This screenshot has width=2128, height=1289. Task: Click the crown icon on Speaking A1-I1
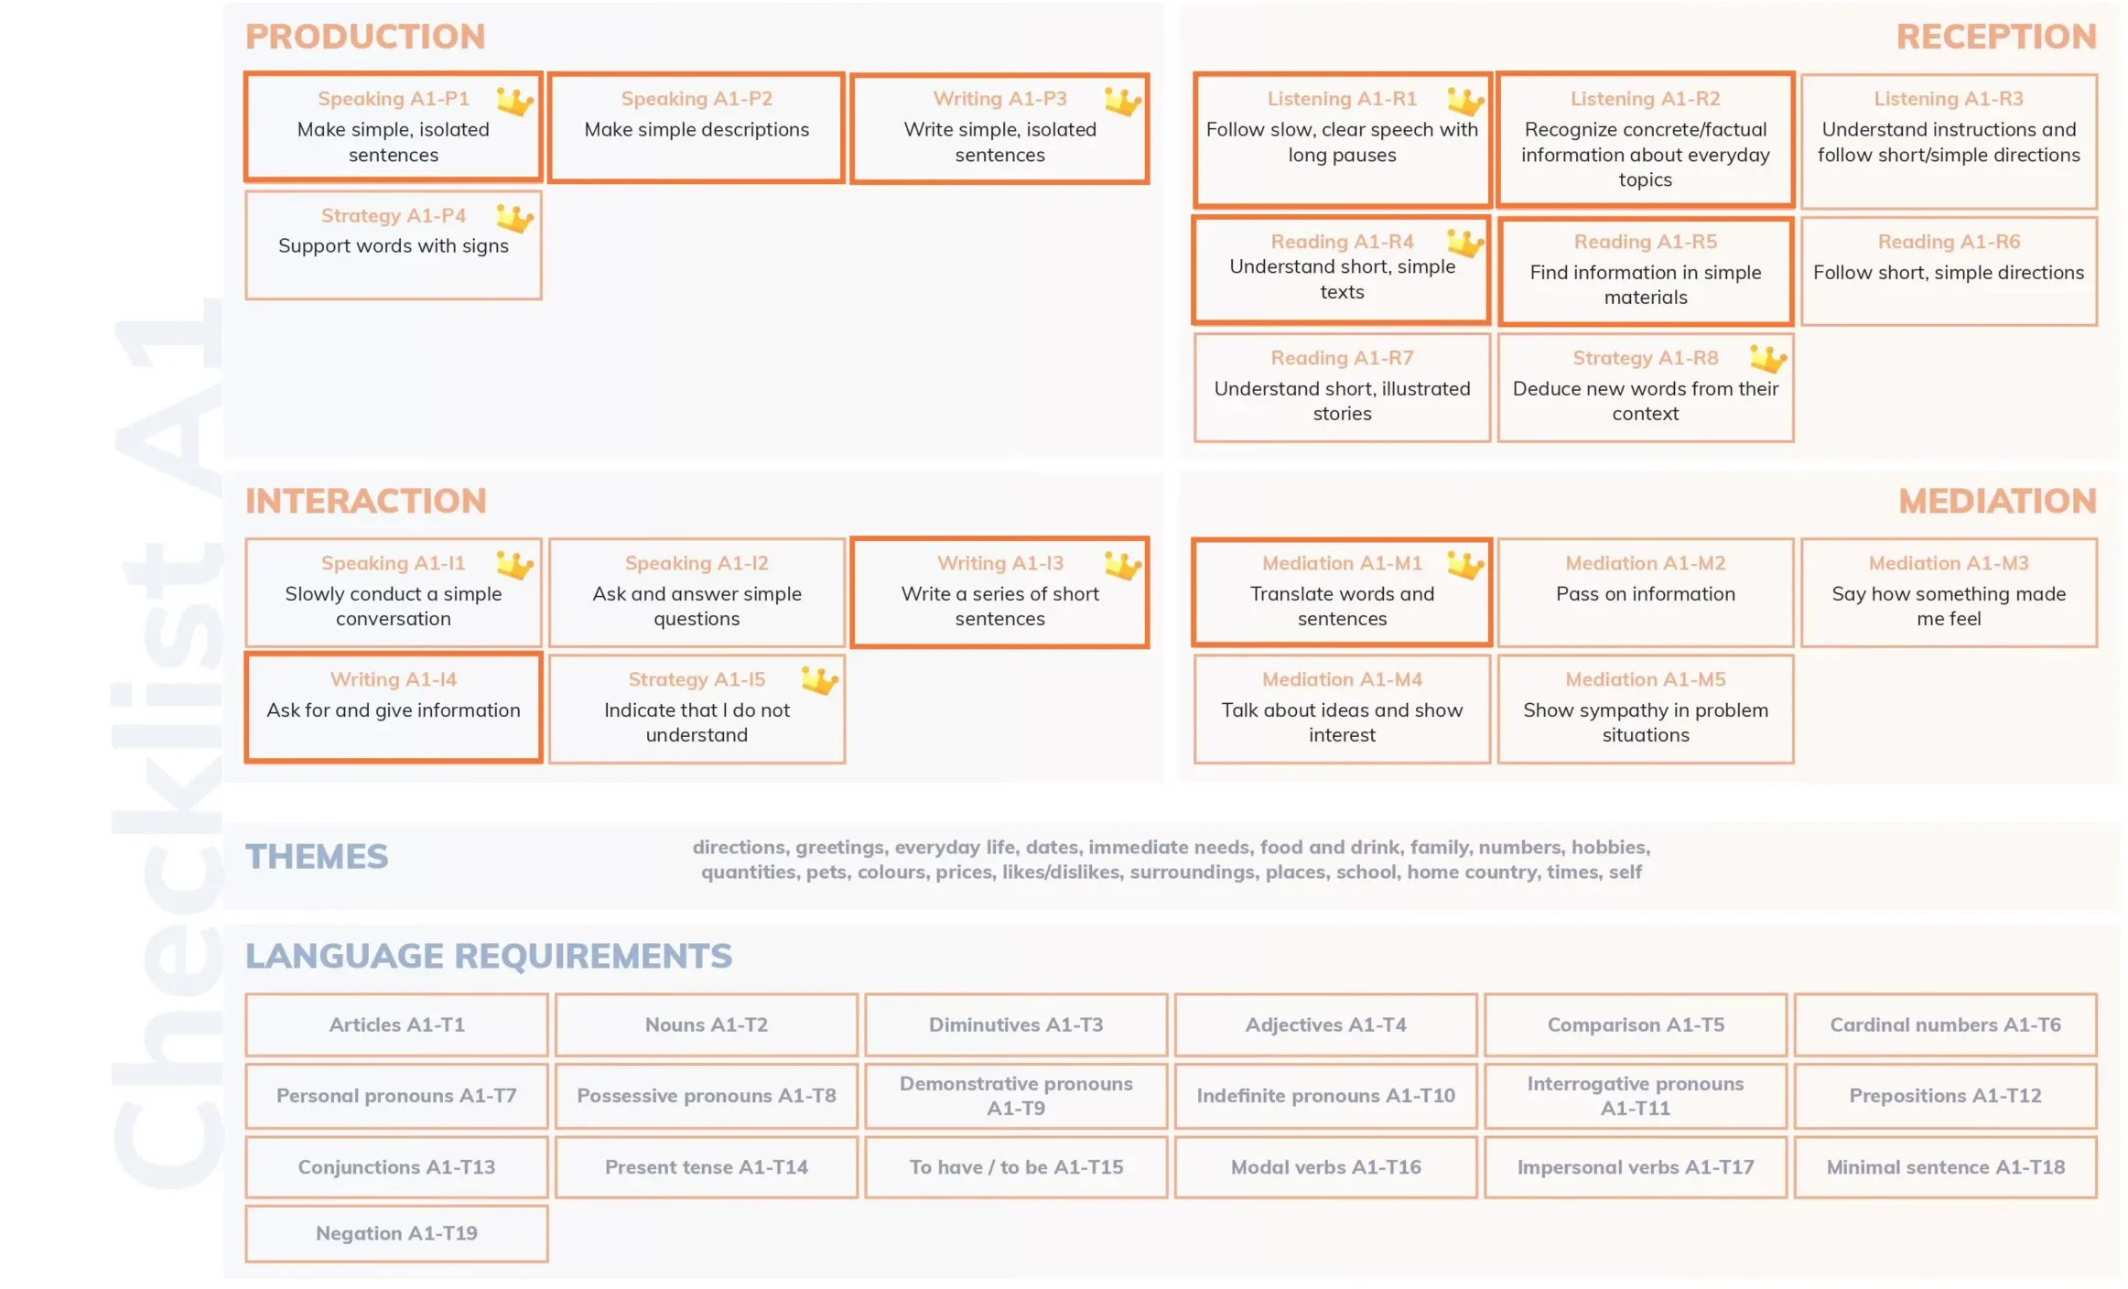[x=514, y=566]
